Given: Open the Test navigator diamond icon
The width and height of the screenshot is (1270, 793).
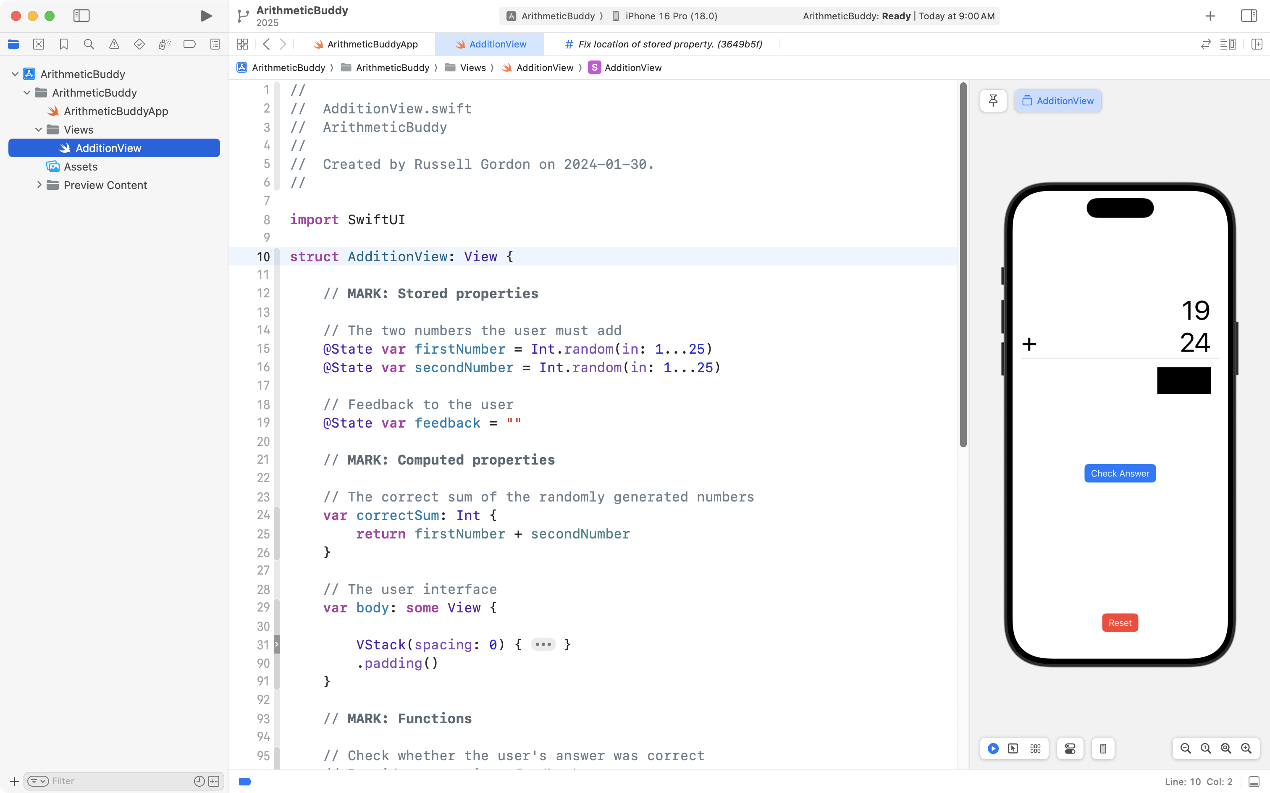Looking at the screenshot, I should click(139, 45).
